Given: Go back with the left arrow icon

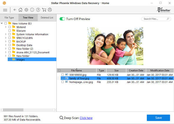Looking at the screenshot, I should (15, 10).
